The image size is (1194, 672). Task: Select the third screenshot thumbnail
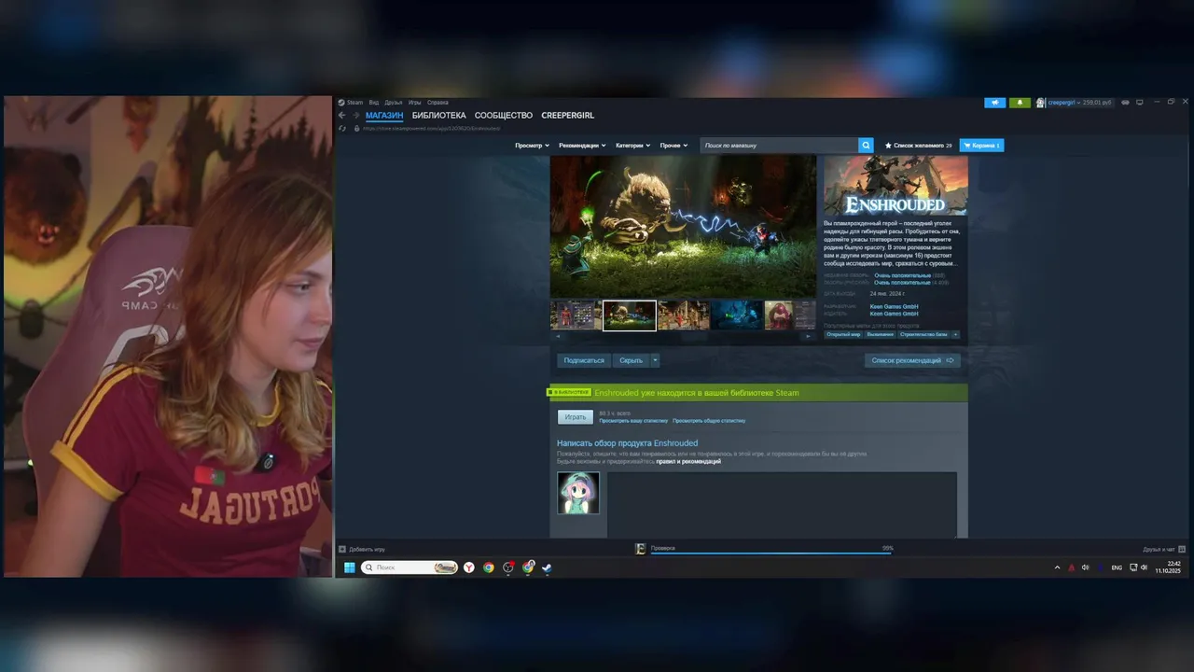683,315
